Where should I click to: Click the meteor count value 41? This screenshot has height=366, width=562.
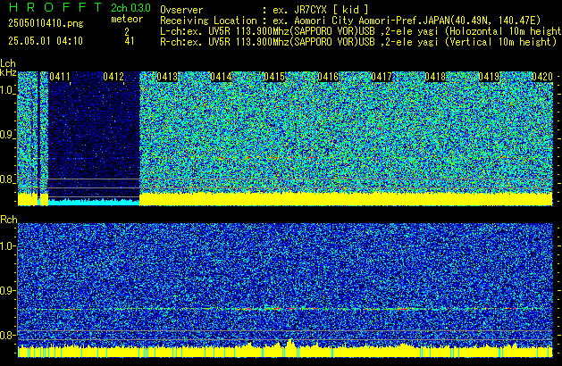(x=130, y=41)
